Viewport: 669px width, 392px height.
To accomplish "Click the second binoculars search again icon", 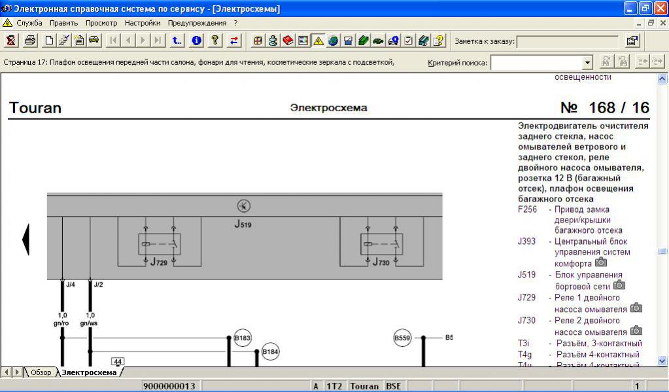I will click(623, 62).
